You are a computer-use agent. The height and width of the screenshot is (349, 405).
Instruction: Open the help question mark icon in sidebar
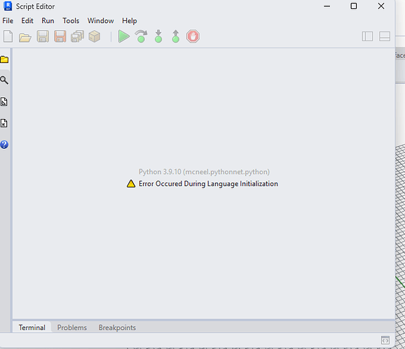pos(4,145)
